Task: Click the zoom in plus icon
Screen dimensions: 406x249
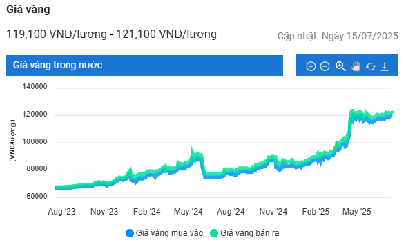Action: coord(311,66)
